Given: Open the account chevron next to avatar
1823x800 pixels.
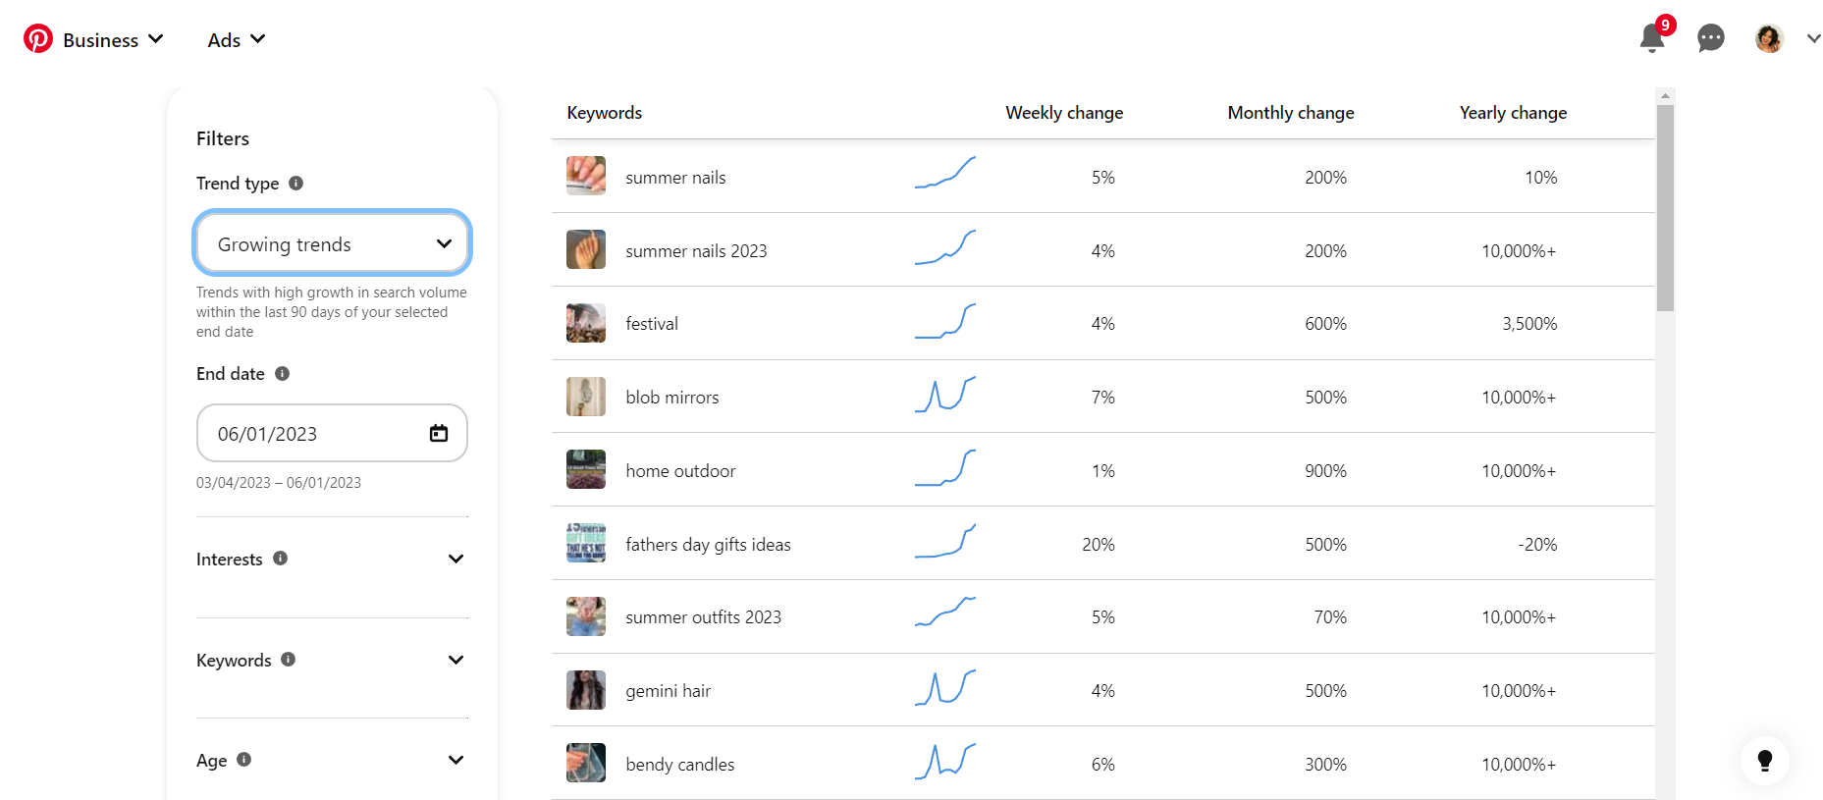Looking at the screenshot, I should point(1813,39).
